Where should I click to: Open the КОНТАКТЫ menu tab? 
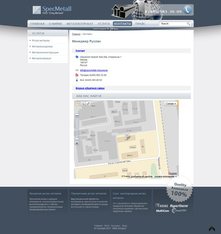pos(122,24)
